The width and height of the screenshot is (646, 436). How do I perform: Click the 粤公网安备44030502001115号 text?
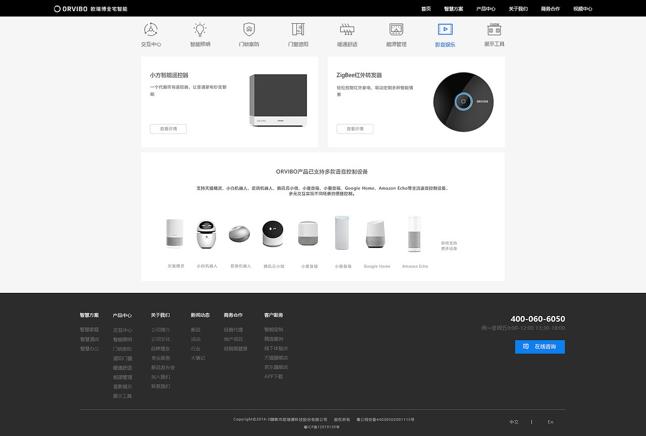tap(386, 419)
